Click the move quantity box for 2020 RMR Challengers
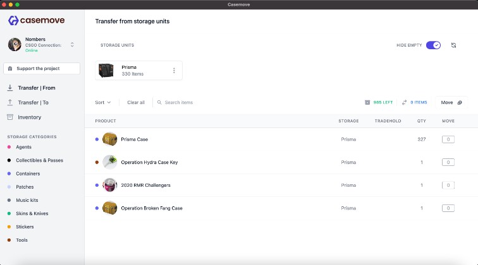Viewport: 478px width, 265px height. (x=448, y=185)
